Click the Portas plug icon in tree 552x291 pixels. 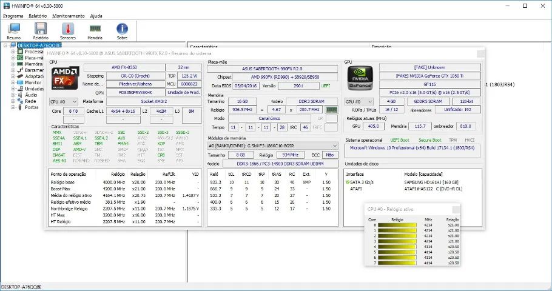[x=20, y=107]
